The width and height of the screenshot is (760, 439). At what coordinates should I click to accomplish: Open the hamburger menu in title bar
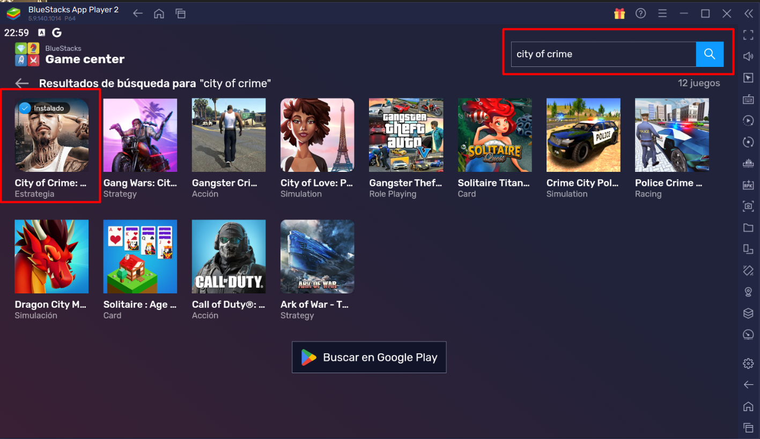tap(662, 13)
